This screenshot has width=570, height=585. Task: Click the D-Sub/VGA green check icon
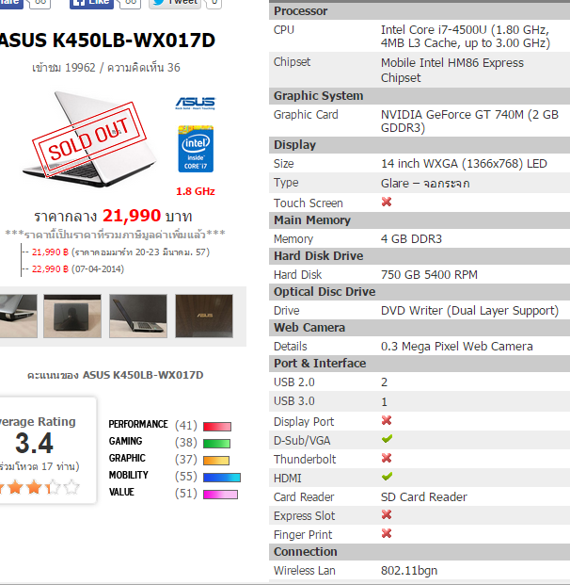pos(387,439)
